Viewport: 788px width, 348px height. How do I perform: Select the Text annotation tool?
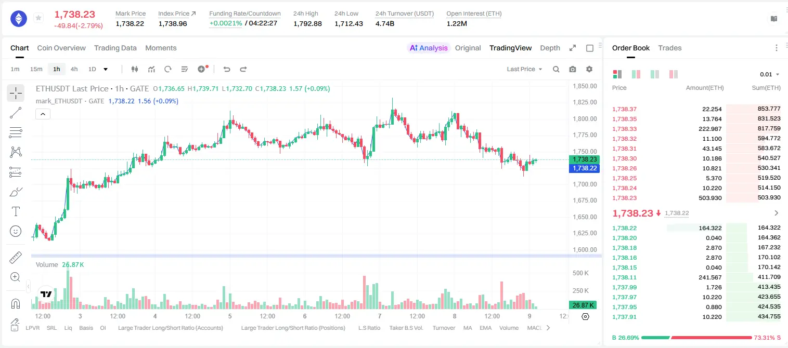click(16, 211)
